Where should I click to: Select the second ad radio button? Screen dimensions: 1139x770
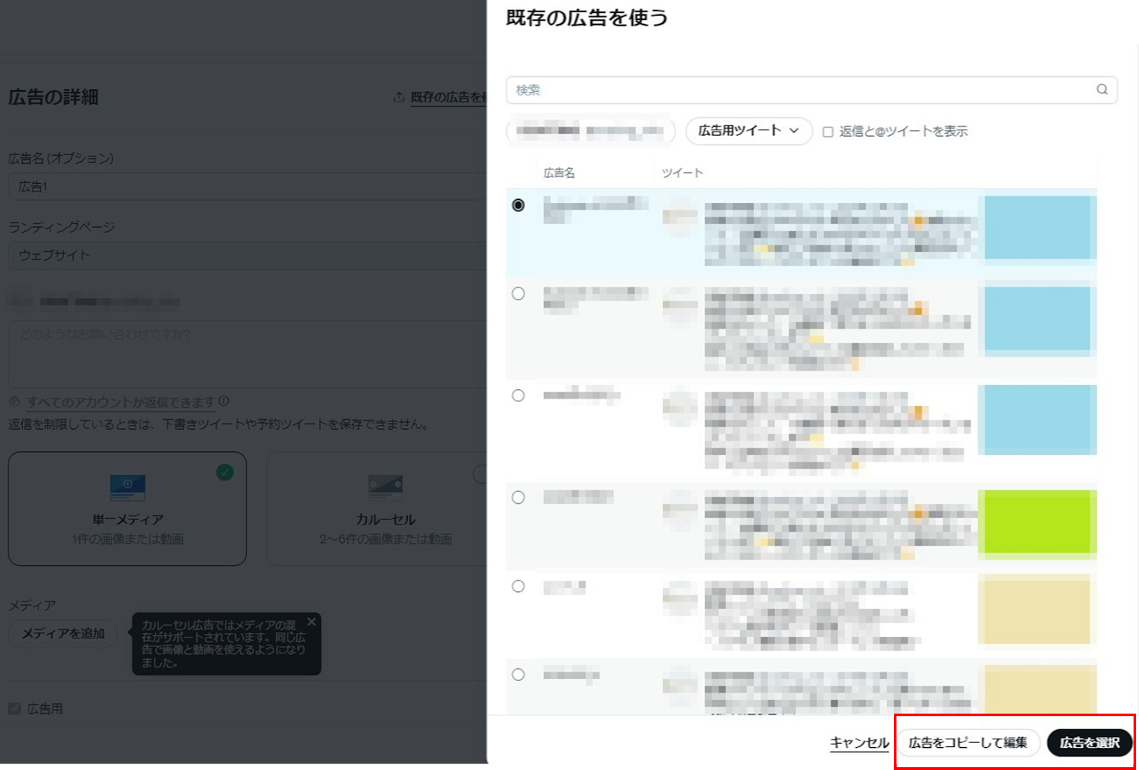click(518, 293)
